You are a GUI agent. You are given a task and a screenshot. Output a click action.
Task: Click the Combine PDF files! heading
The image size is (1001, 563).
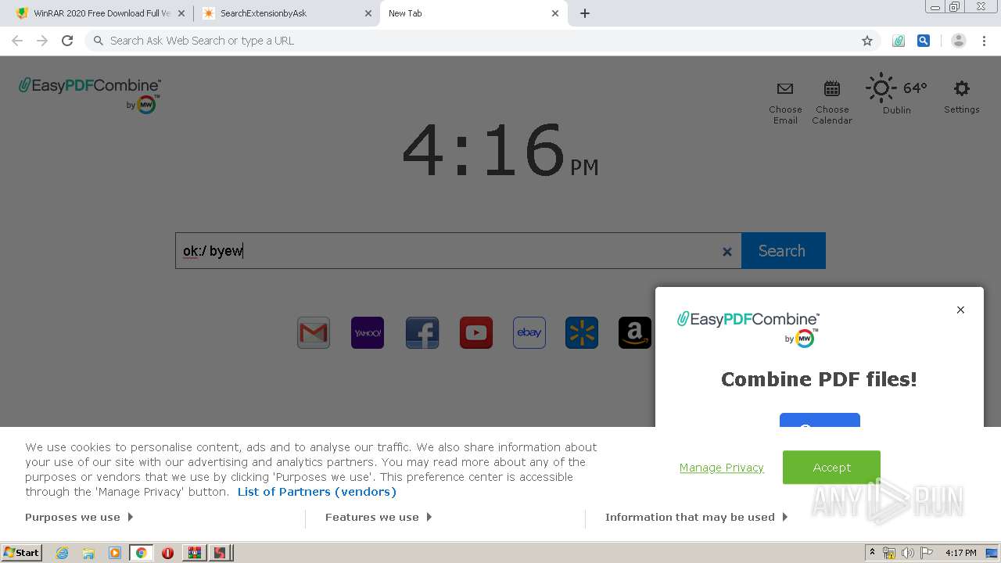(819, 379)
